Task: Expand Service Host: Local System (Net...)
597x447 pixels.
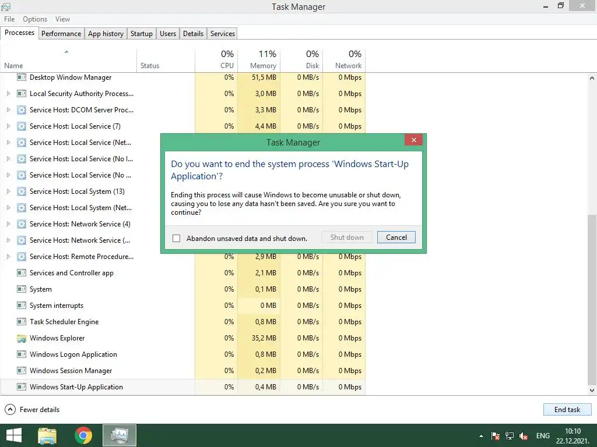Action: 8,208
